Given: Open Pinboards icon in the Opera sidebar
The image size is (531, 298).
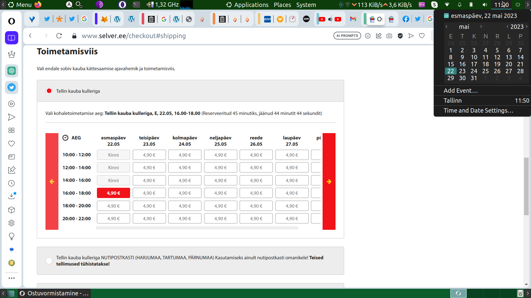Looking at the screenshot, I should (x=12, y=170).
